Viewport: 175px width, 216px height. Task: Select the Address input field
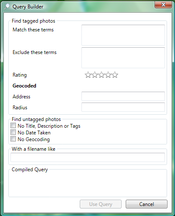coord(123,96)
